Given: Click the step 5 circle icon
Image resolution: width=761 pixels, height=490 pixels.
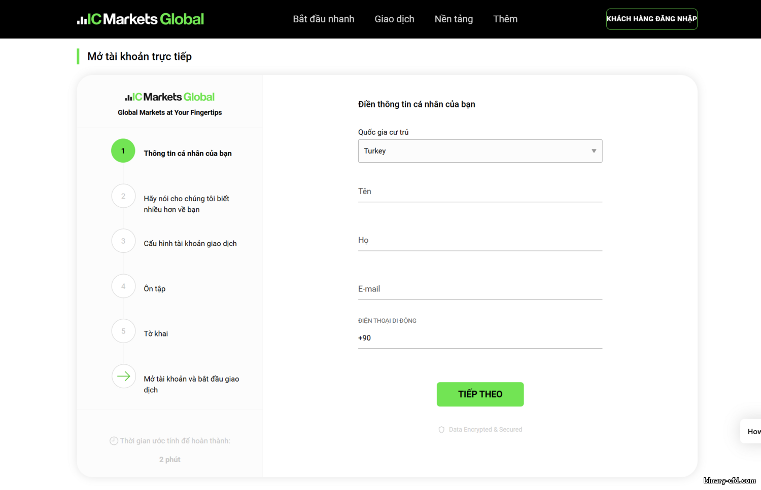Looking at the screenshot, I should pyautogui.click(x=123, y=331).
